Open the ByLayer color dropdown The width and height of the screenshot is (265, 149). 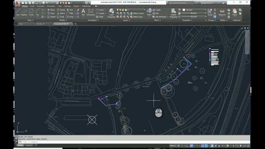(194, 10)
